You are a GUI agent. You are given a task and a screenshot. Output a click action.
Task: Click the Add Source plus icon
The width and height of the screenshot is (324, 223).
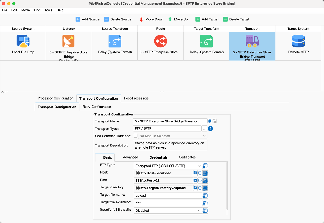pos(78,19)
